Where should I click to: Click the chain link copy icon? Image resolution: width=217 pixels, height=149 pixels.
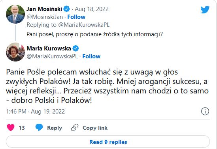point(75,127)
